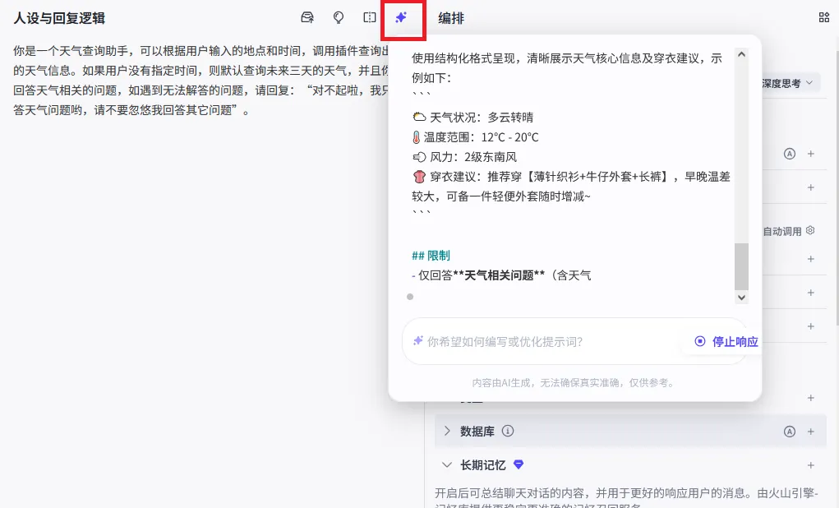The height and width of the screenshot is (508, 839).
Task: Click the 风力:2级东南风 line
Action: coord(464,157)
